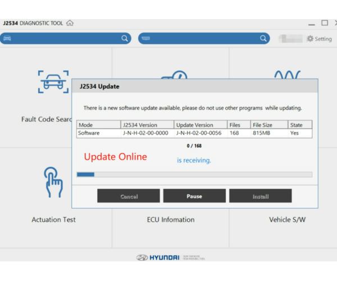Image resolution: width=337 pixels, height=281 pixels.
Task: Click the Actuation Test label
Action: (53, 220)
